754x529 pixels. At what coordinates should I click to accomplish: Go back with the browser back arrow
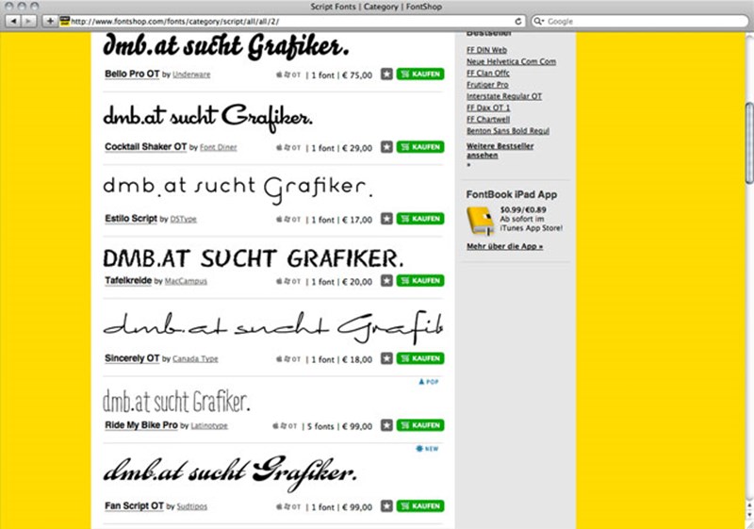coord(13,21)
